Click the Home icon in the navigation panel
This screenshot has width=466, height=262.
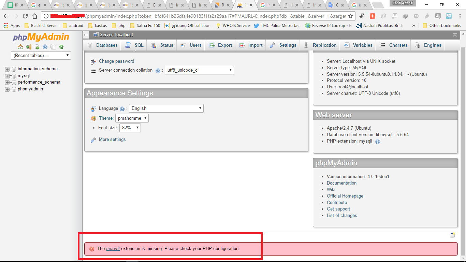point(20,47)
